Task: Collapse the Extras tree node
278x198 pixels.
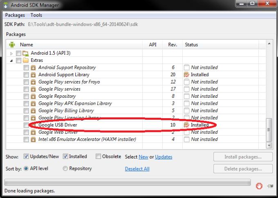Action: [11, 61]
